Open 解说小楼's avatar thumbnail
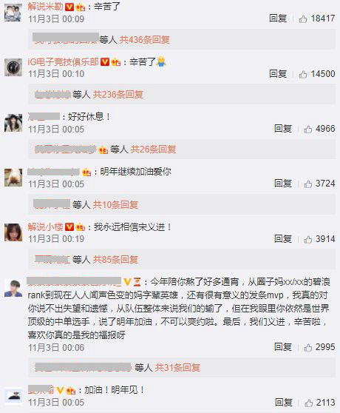 tap(13, 232)
